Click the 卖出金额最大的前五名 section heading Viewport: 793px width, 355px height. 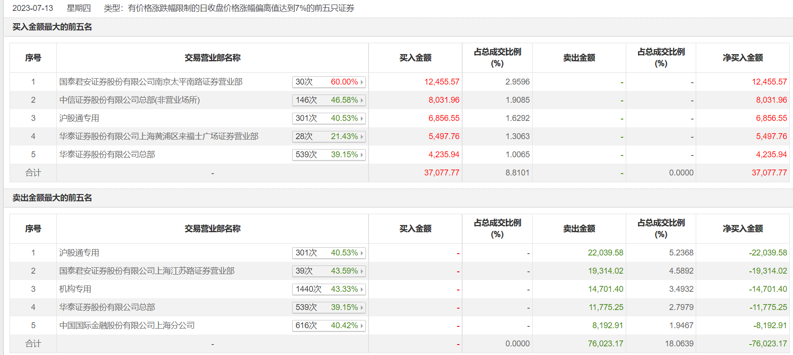[x=52, y=198]
